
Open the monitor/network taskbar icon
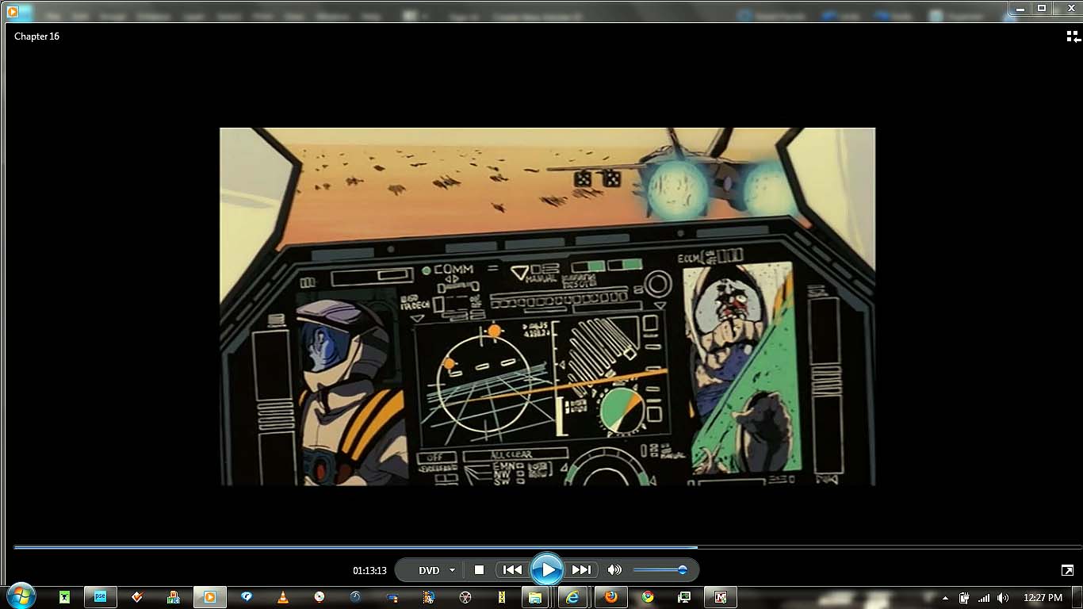pyautogui.click(x=684, y=597)
